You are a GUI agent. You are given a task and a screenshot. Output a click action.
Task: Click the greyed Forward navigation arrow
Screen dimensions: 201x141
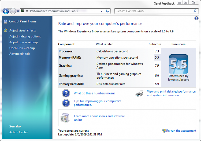click(x=13, y=11)
